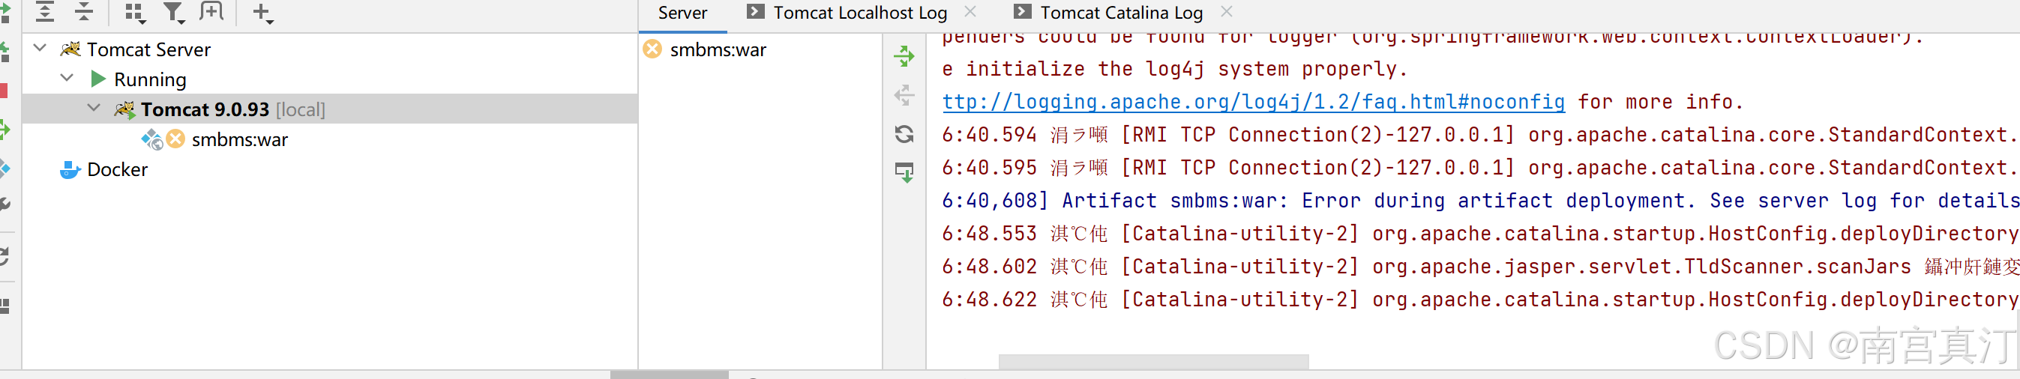Click the Undeploy gray arrow icon
The height and width of the screenshot is (379, 2020).
(x=904, y=94)
